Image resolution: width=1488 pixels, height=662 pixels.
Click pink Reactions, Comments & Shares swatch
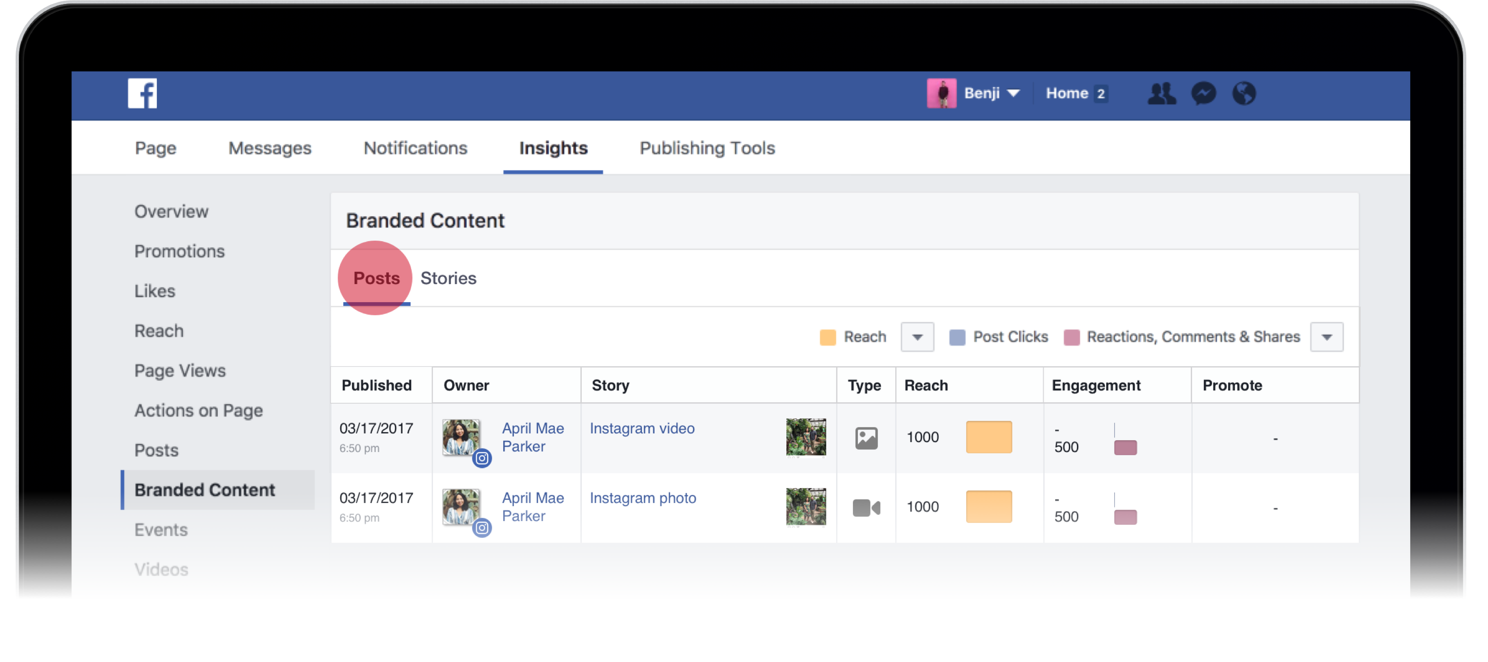pos(1071,337)
